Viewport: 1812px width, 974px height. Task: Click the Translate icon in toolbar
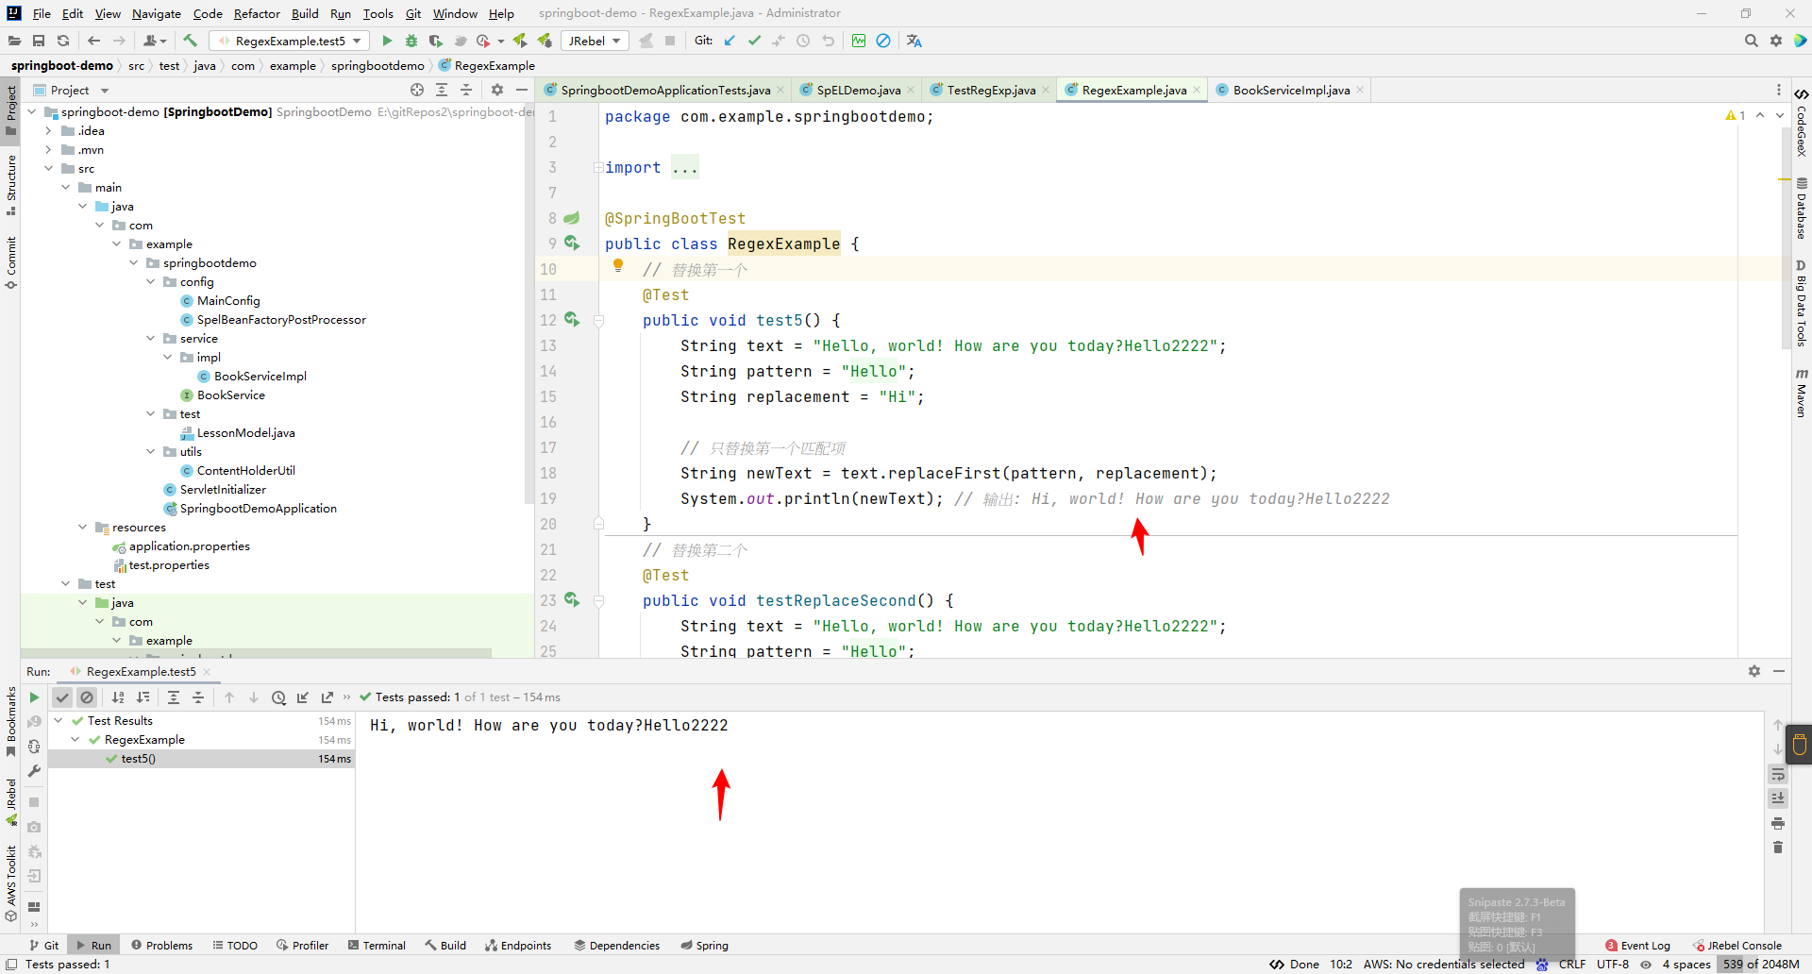[914, 41]
